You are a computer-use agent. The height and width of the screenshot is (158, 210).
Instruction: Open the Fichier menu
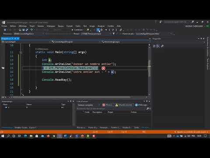point(4,26)
